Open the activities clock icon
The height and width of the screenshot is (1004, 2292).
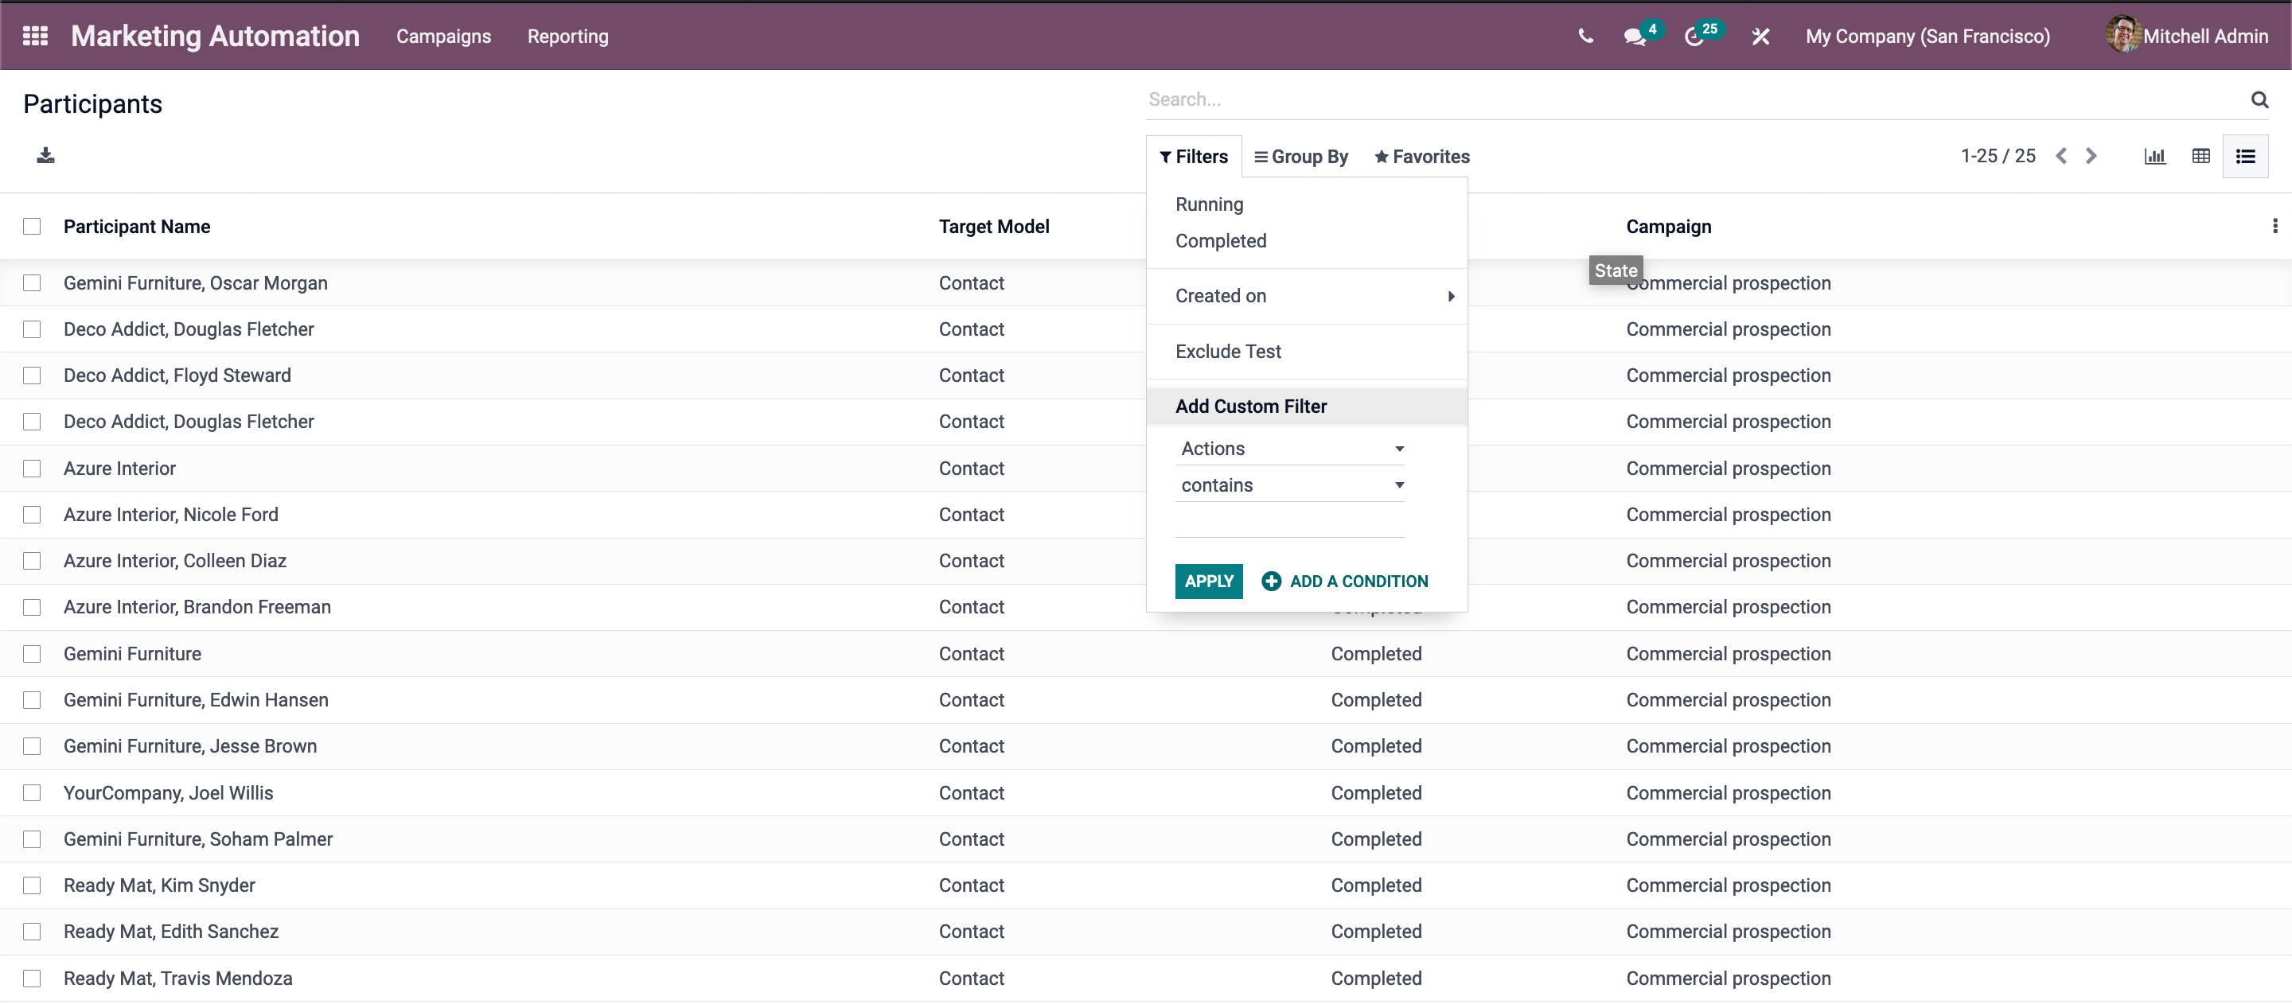click(1694, 37)
